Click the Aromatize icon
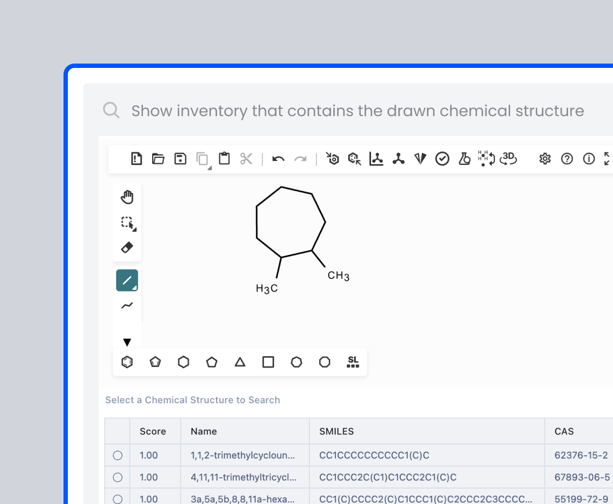Image resolution: width=613 pixels, height=504 pixels. click(x=333, y=158)
